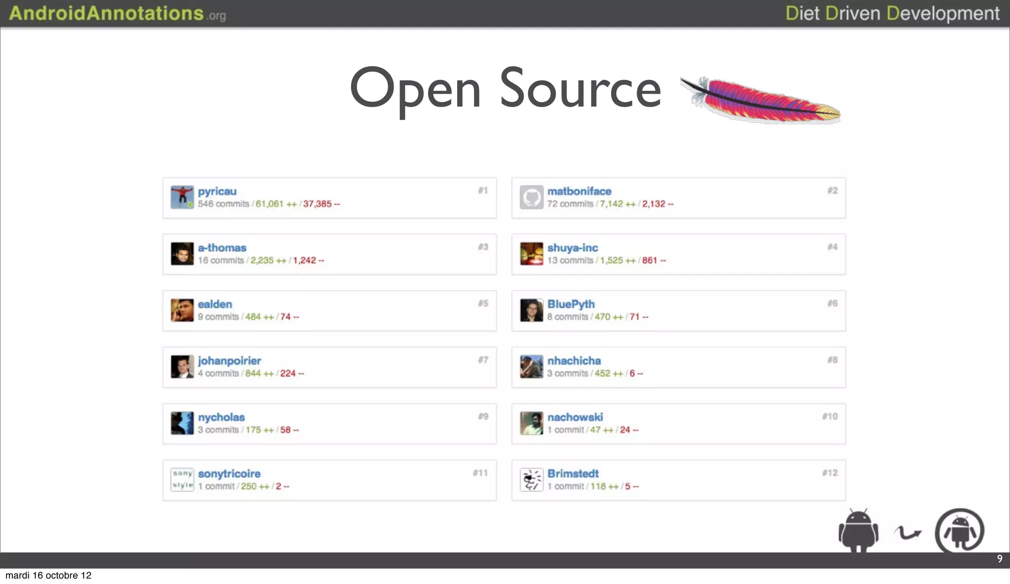Click the slide page number 9

tap(1000, 559)
